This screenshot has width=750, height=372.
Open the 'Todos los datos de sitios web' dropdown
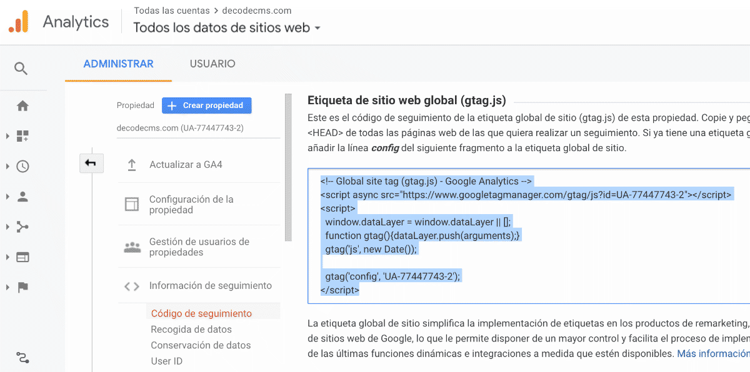coord(227,27)
